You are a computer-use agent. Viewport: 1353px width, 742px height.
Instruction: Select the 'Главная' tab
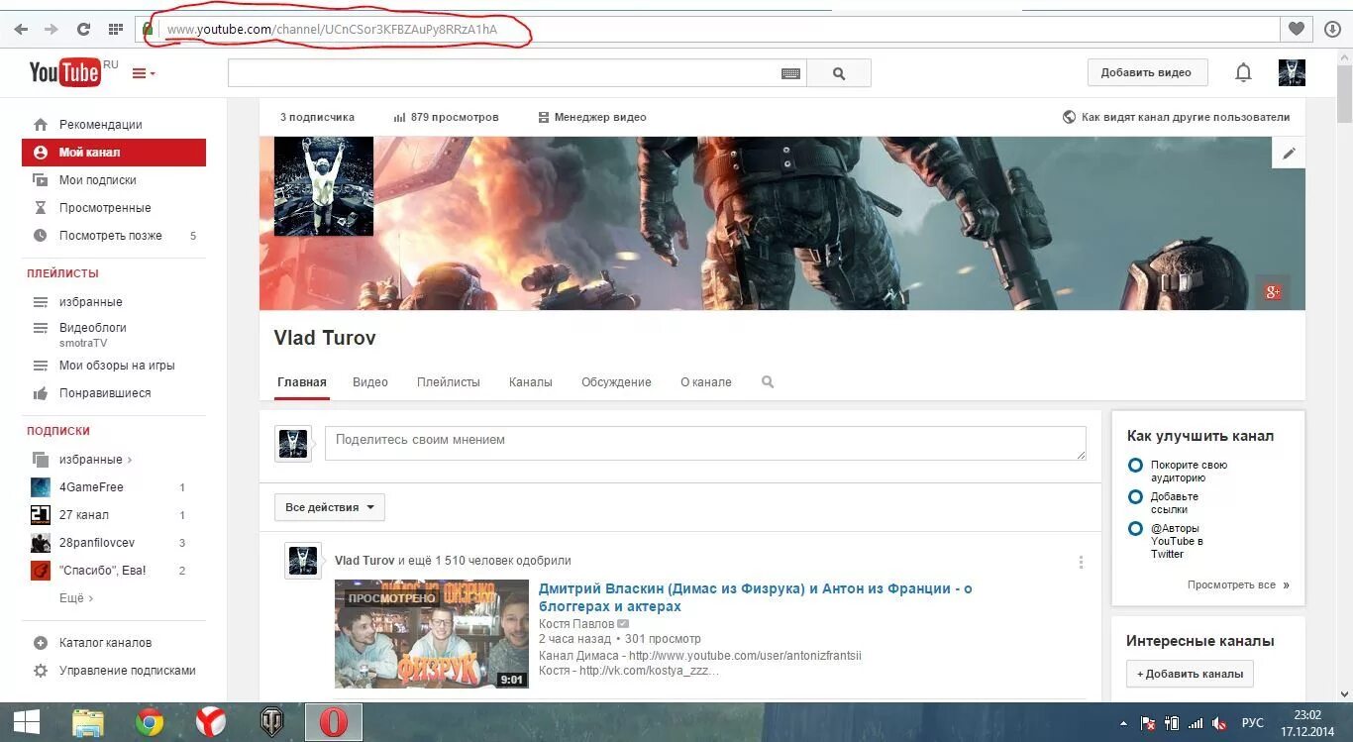point(302,382)
